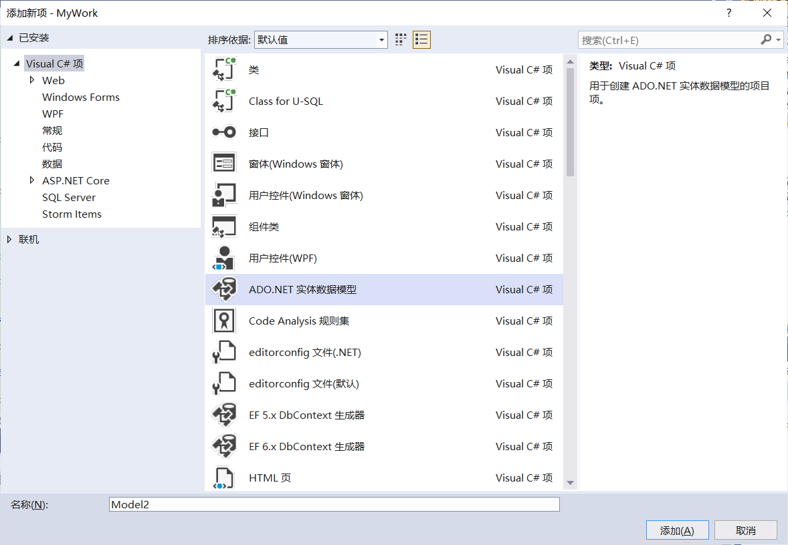Click the 组件类 component class icon
Image resolution: width=788 pixels, height=545 pixels.
[223, 226]
